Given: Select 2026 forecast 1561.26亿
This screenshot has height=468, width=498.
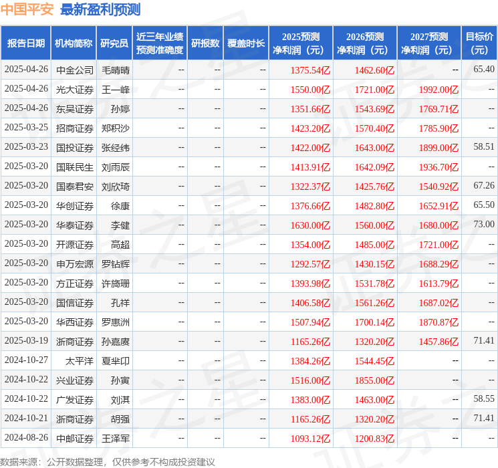Looking at the screenshot, I should (375, 303).
